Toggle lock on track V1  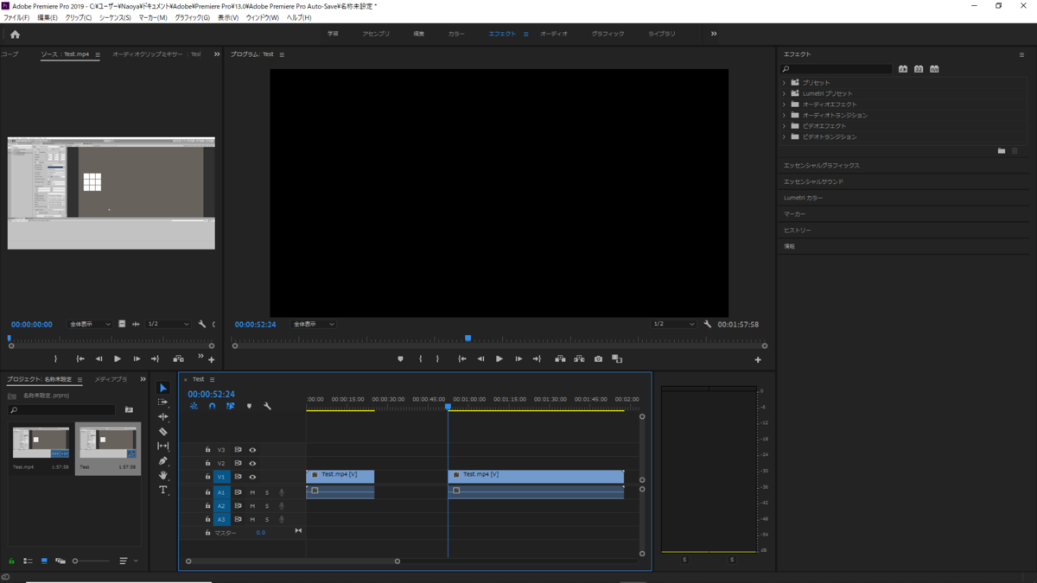pos(207,477)
